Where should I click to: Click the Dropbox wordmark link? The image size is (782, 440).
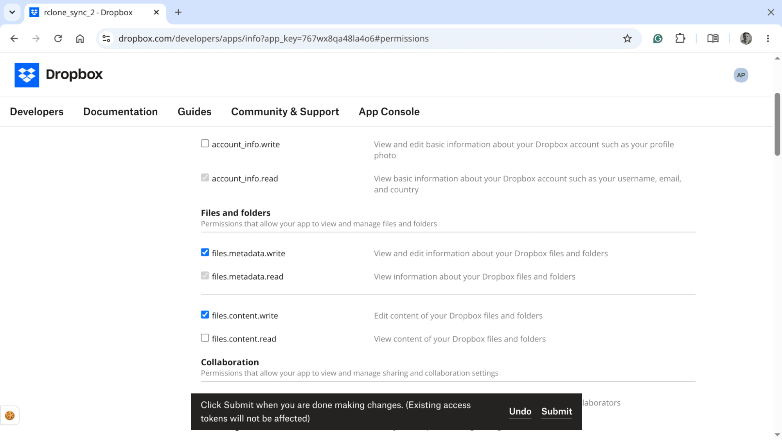(74, 74)
